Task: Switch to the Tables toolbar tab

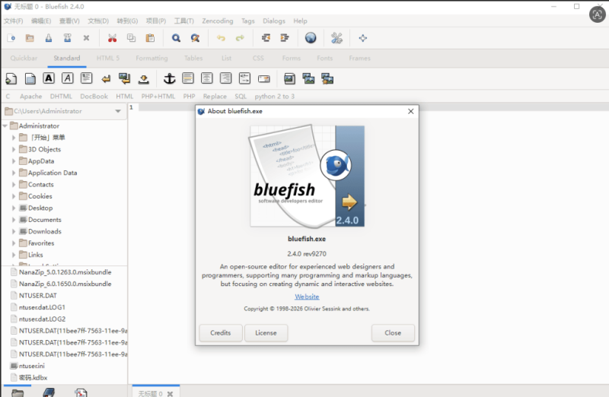Action: (193, 59)
